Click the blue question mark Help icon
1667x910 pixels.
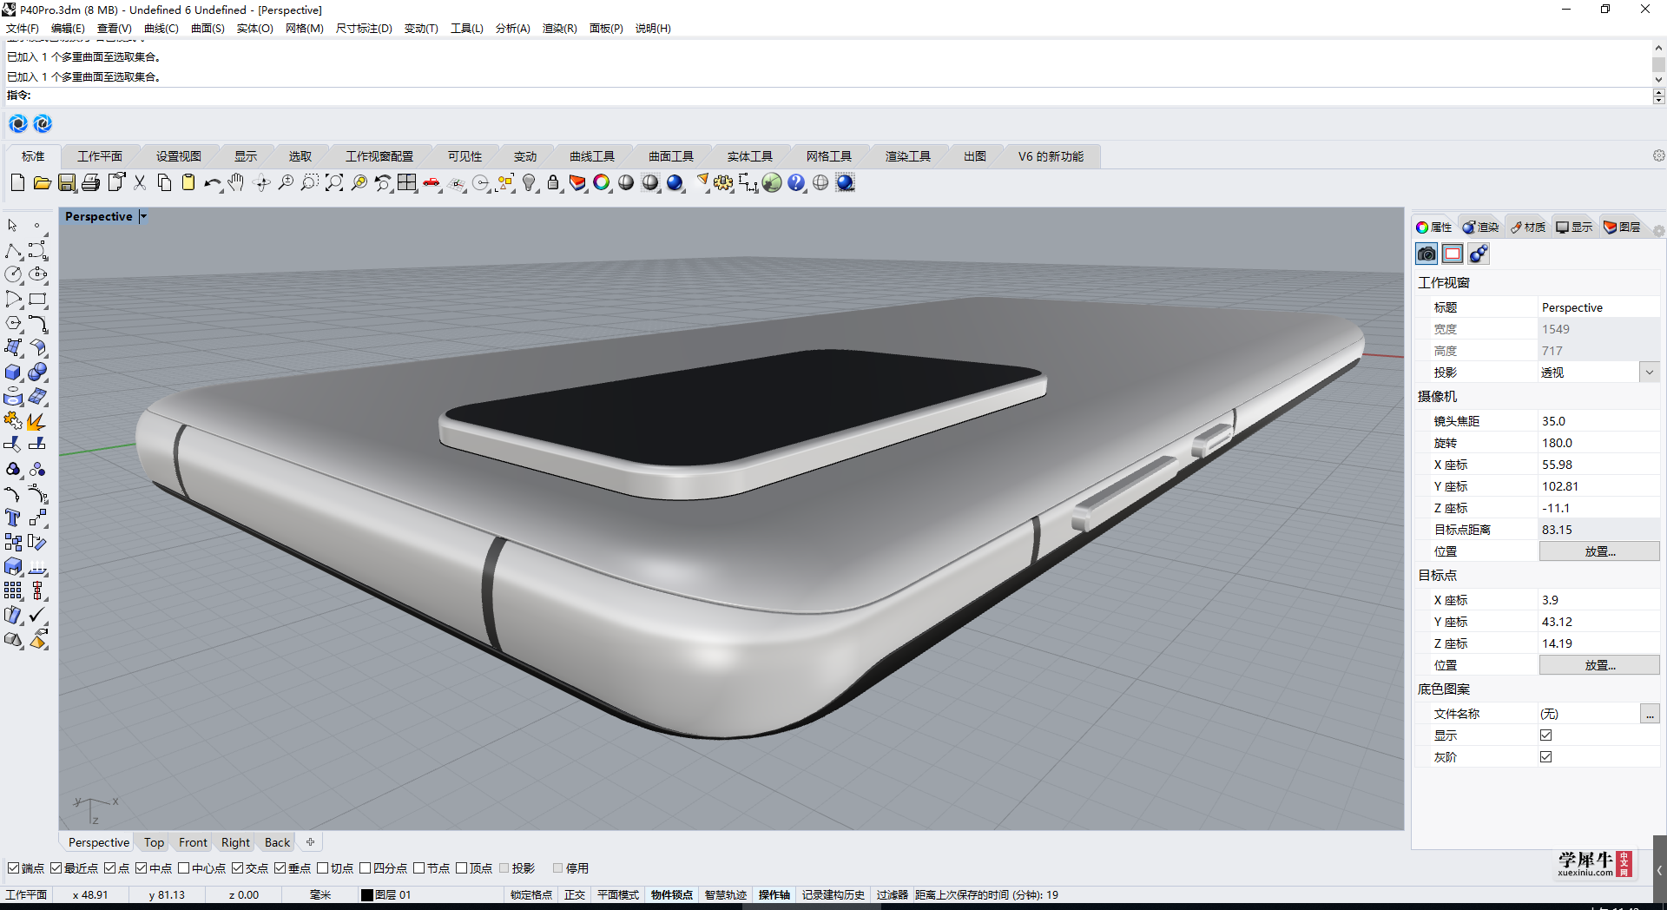point(796,182)
